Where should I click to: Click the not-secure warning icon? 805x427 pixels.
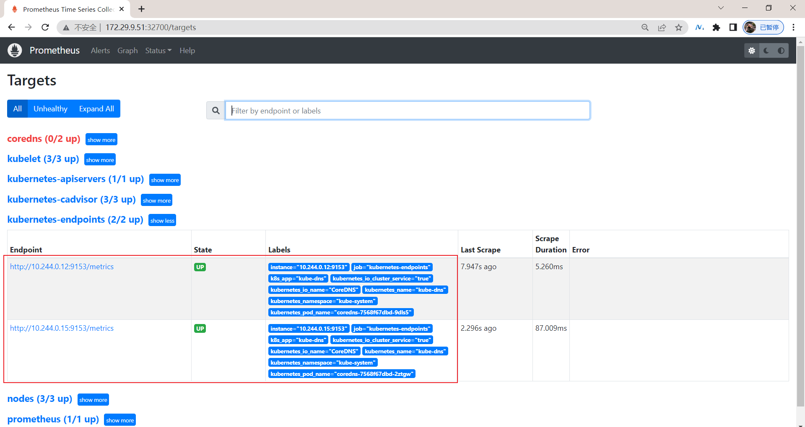click(x=66, y=28)
